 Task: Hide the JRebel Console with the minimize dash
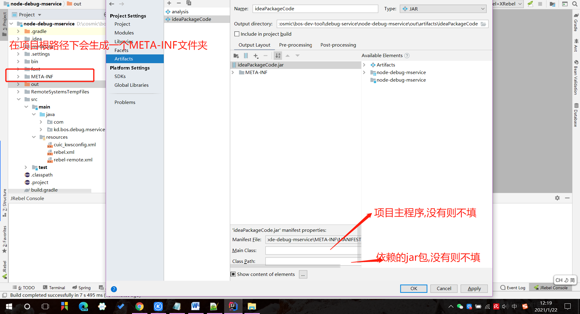coord(567,198)
